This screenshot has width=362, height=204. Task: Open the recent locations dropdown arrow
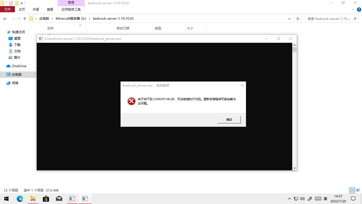coord(19,19)
